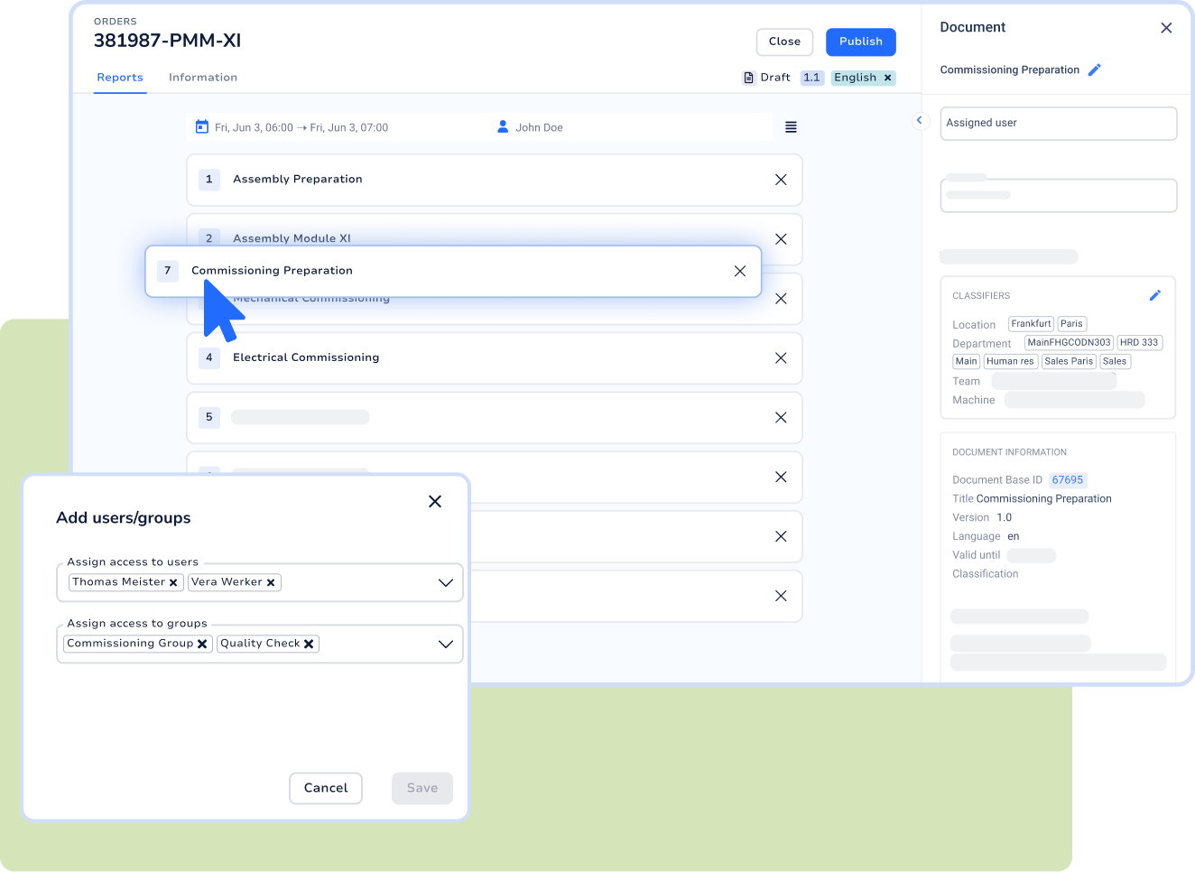Delete the Assembly Preparation step

point(781,180)
